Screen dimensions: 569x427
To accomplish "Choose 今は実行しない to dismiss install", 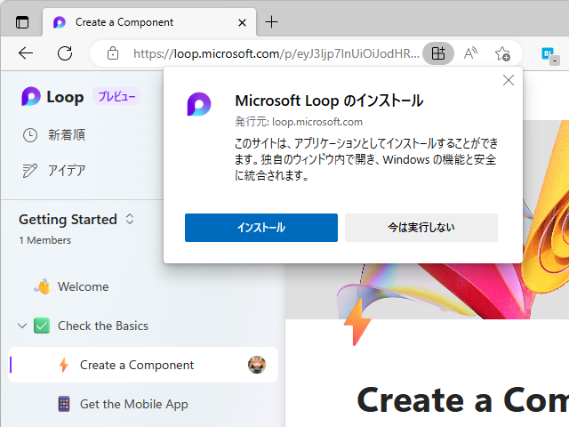I will 421,228.
